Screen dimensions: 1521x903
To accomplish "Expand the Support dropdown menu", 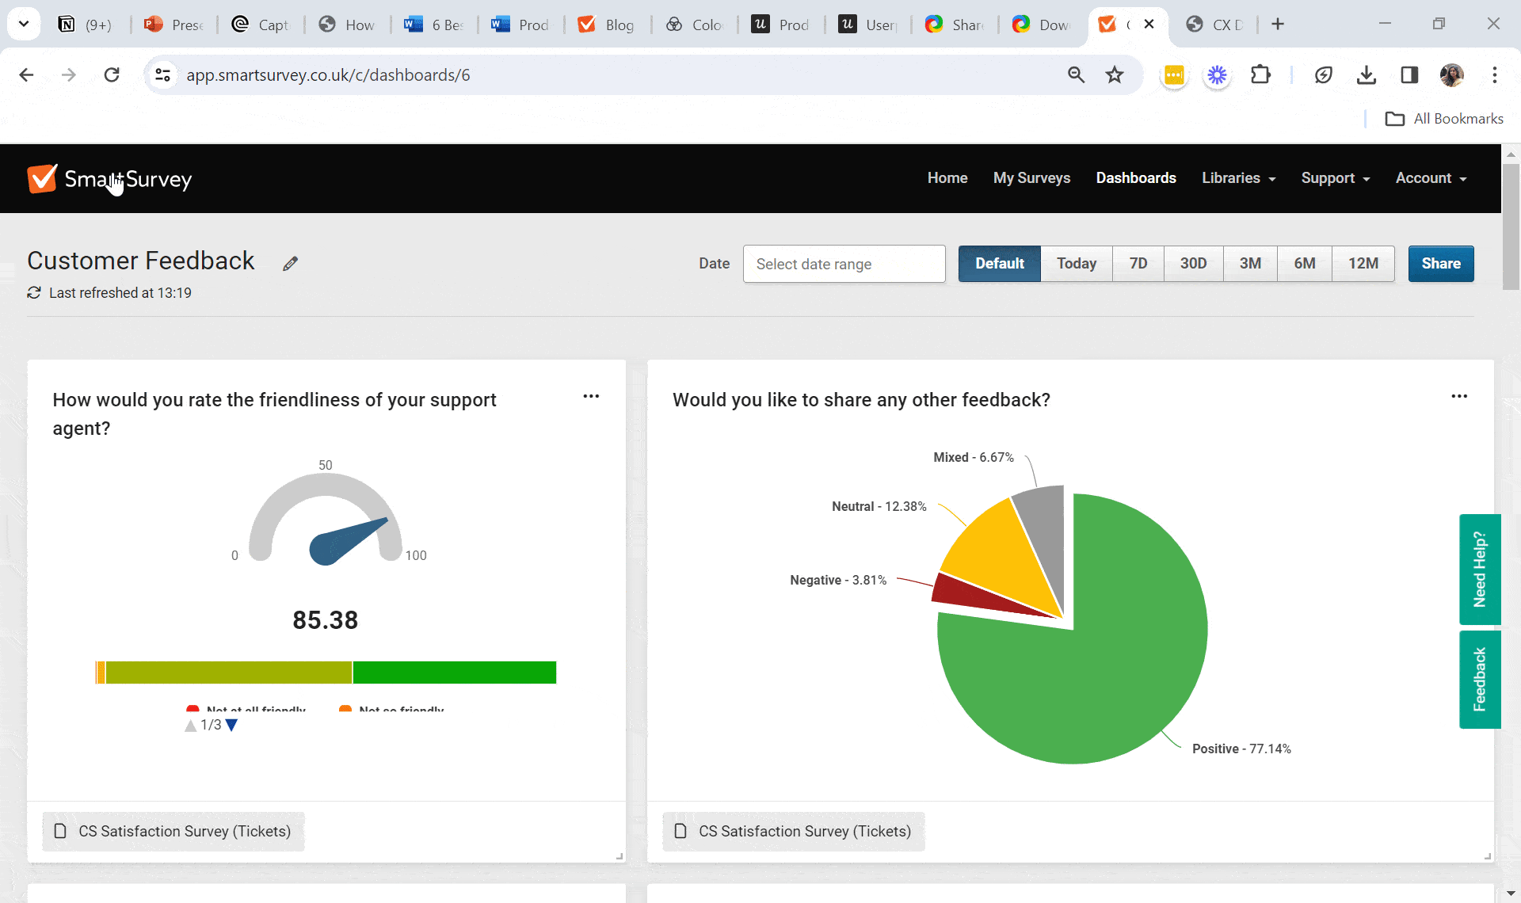I will point(1335,178).
